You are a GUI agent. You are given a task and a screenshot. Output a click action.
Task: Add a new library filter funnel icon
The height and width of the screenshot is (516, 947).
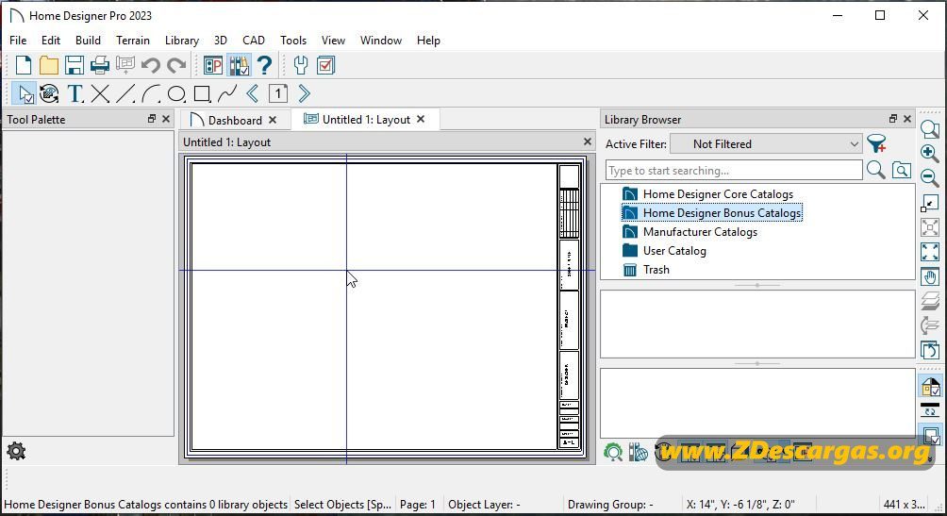click(876, 143)
